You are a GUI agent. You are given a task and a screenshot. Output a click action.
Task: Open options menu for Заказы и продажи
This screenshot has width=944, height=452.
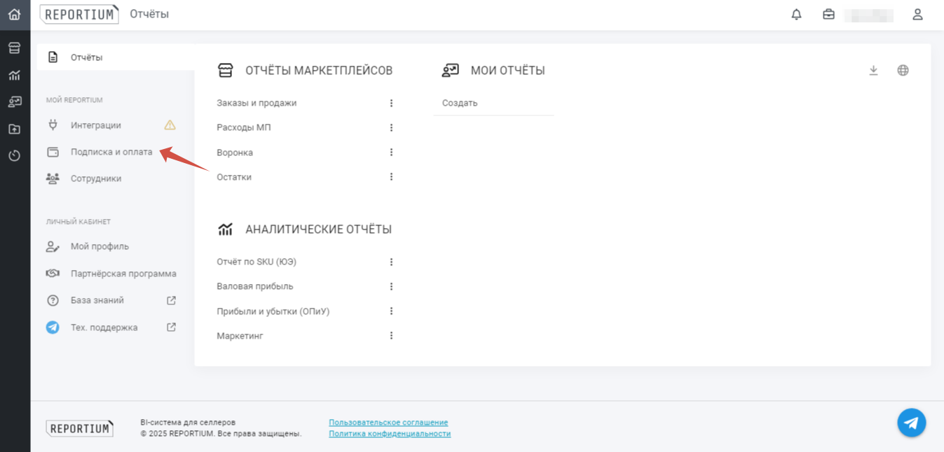pyautogui.click(x=391, y=103)
